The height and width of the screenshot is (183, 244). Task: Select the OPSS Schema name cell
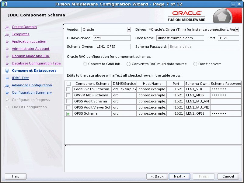(x=92, y=113)
